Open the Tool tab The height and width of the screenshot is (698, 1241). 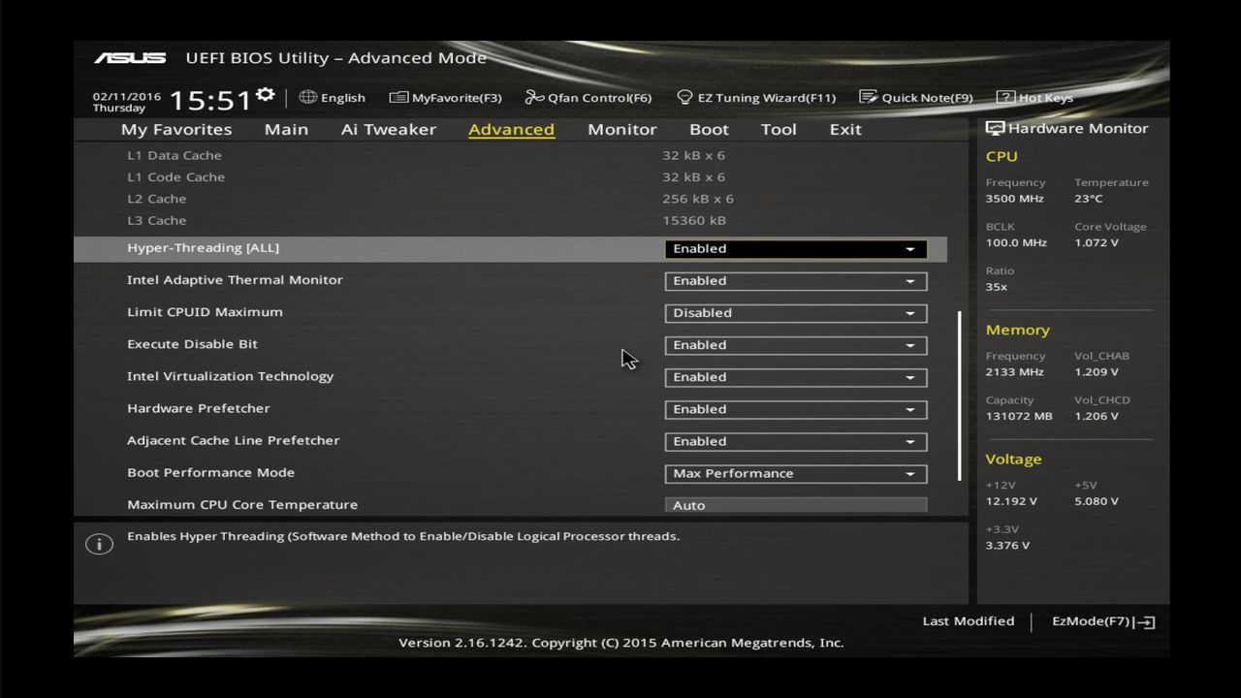(779, 130)
